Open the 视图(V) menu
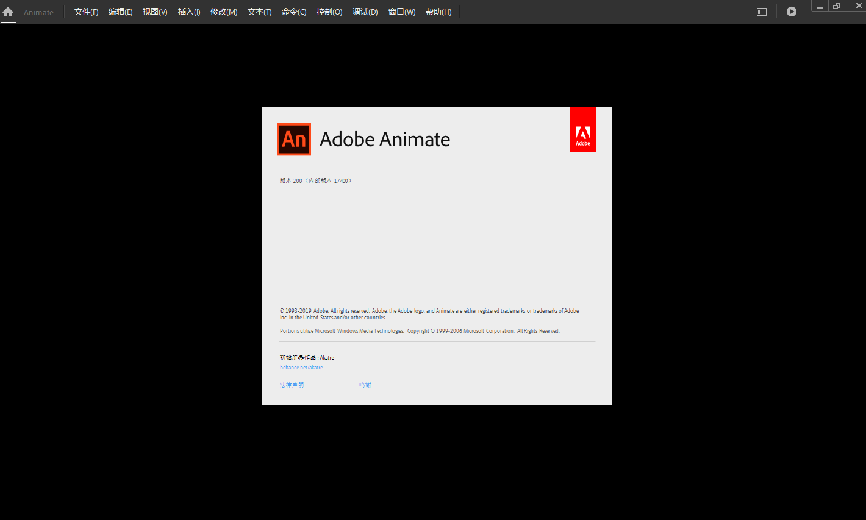Screen dimensions: 866x520 154,11
